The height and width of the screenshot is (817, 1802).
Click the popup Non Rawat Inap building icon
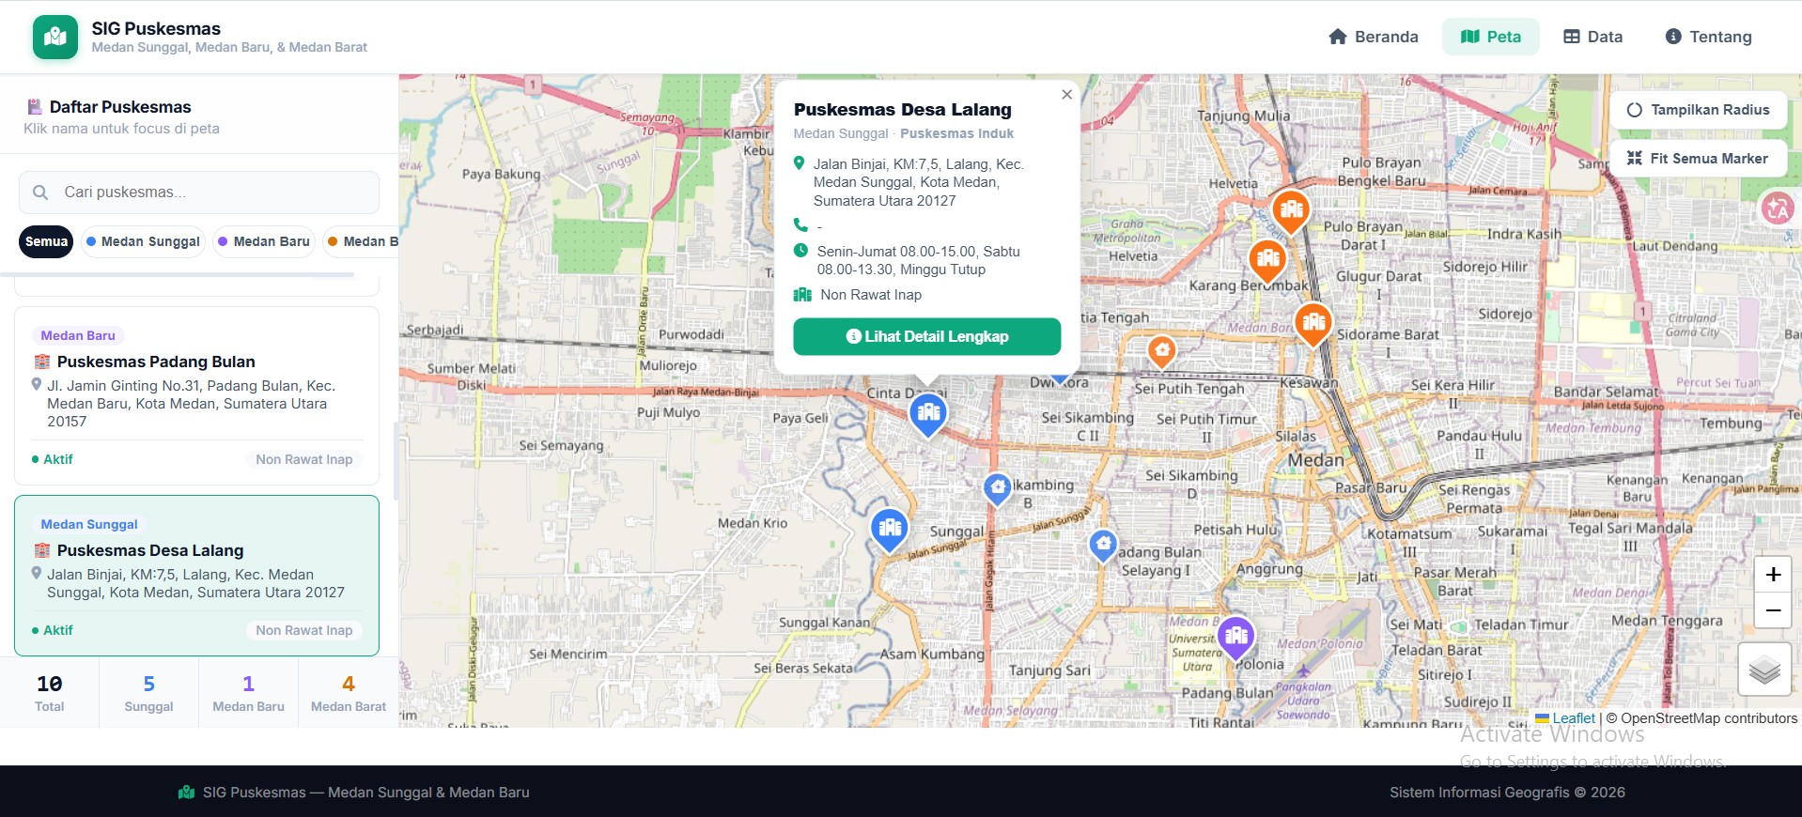(802, 295)
